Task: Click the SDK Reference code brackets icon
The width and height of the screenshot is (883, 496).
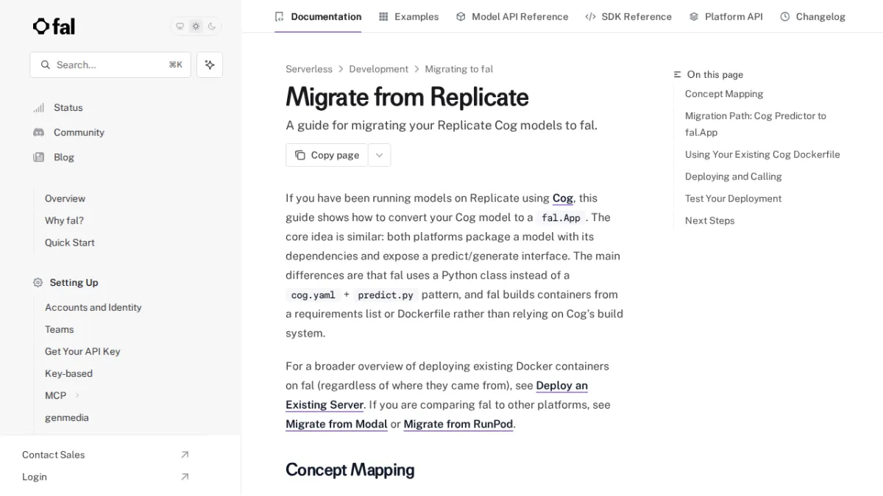Action: (x=590, y=16)
